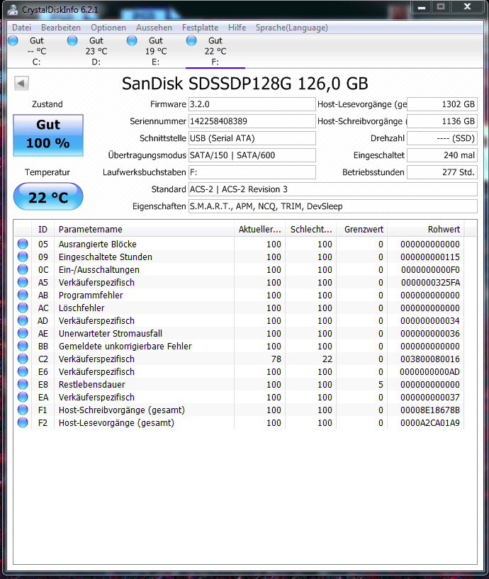Click status icon of the C2 row

pyautogui.click(x=23, y=359)
